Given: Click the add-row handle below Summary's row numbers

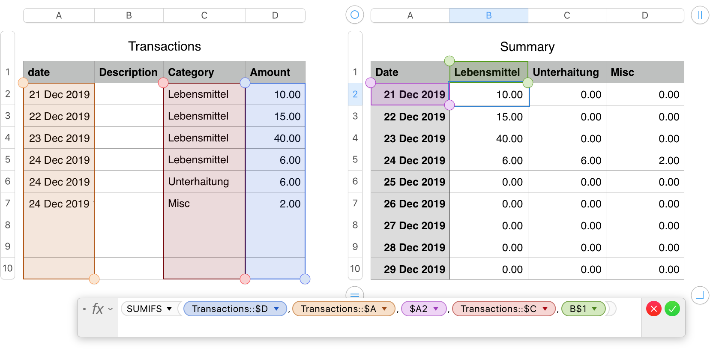Looking at the screenshot, I should pyautogui.click(x=355, y=294).
